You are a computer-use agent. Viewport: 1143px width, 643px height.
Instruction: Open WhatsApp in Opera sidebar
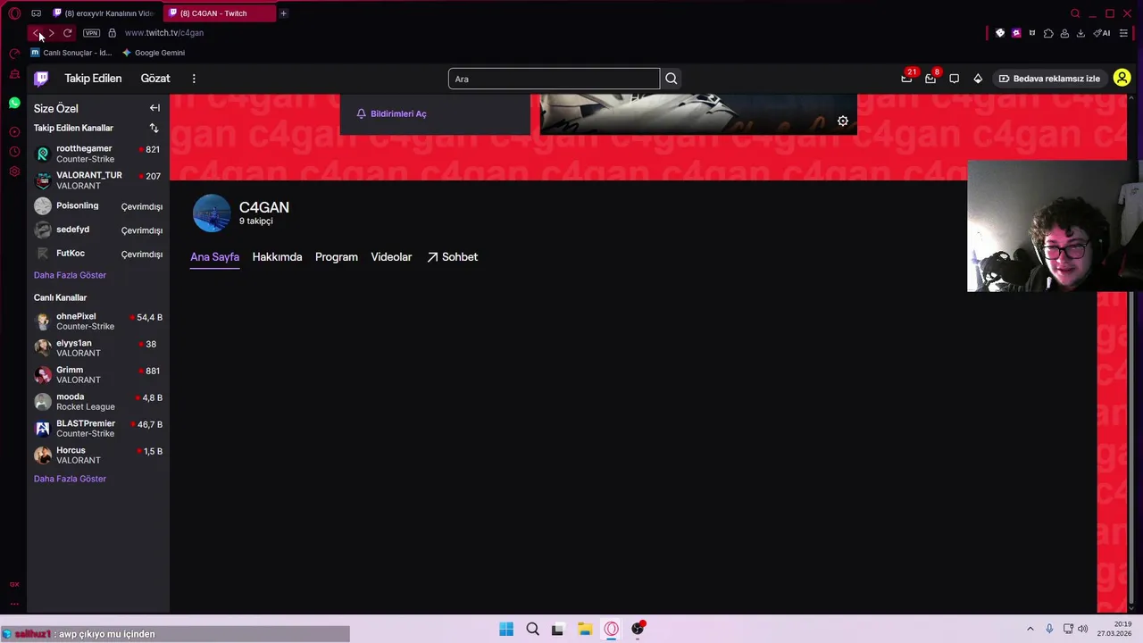[14, 104]
